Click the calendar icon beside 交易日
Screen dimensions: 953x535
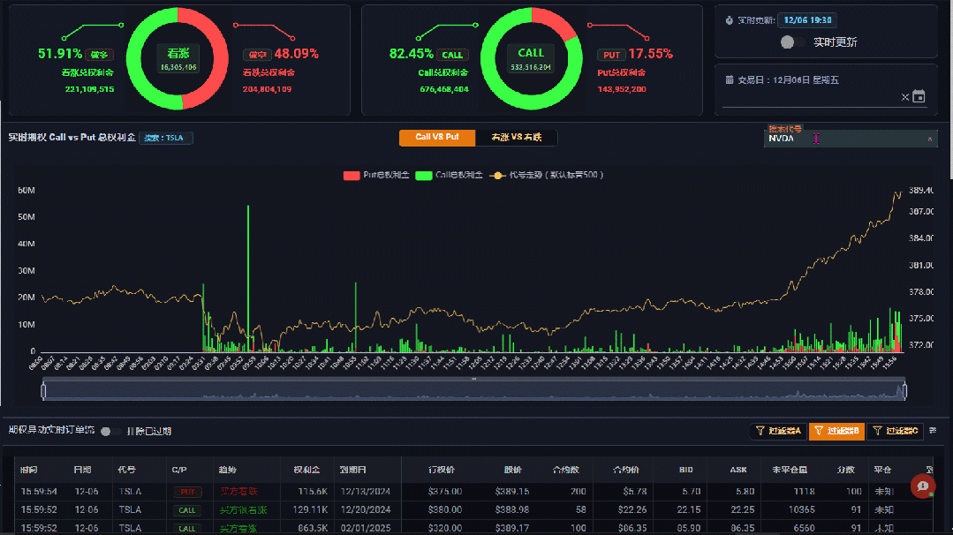[730, 80]
